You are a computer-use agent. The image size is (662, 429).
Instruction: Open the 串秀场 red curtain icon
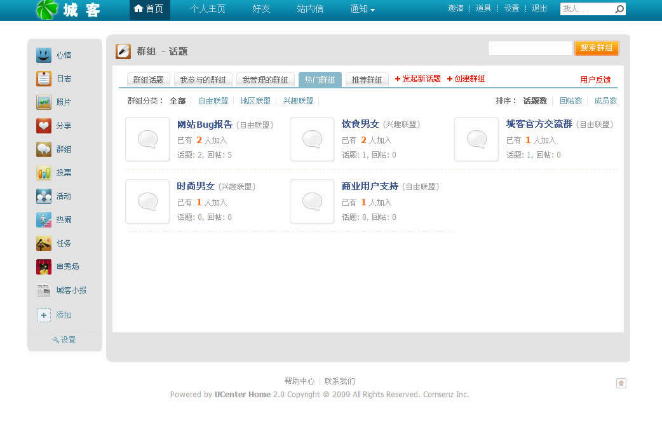pos(43,267)
